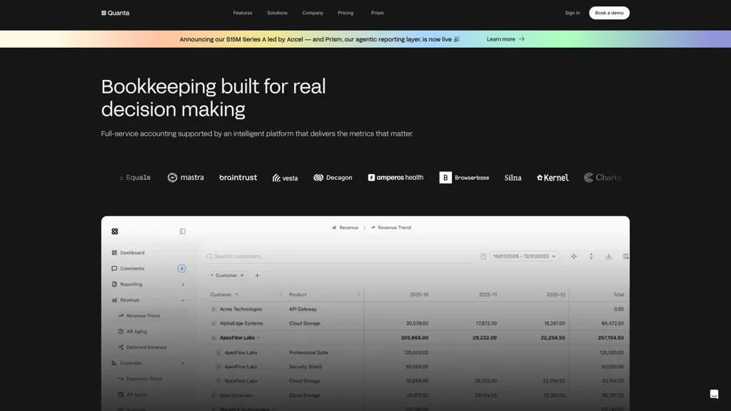Image resolution: width=731 pixels, height=411 pixels.
Task: Click the amperos health logo
Action: [395, 178]
